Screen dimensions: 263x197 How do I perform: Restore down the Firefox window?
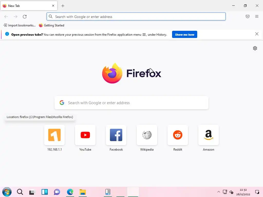(245, 6)
